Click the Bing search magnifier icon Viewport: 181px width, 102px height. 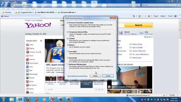(177, 5)
